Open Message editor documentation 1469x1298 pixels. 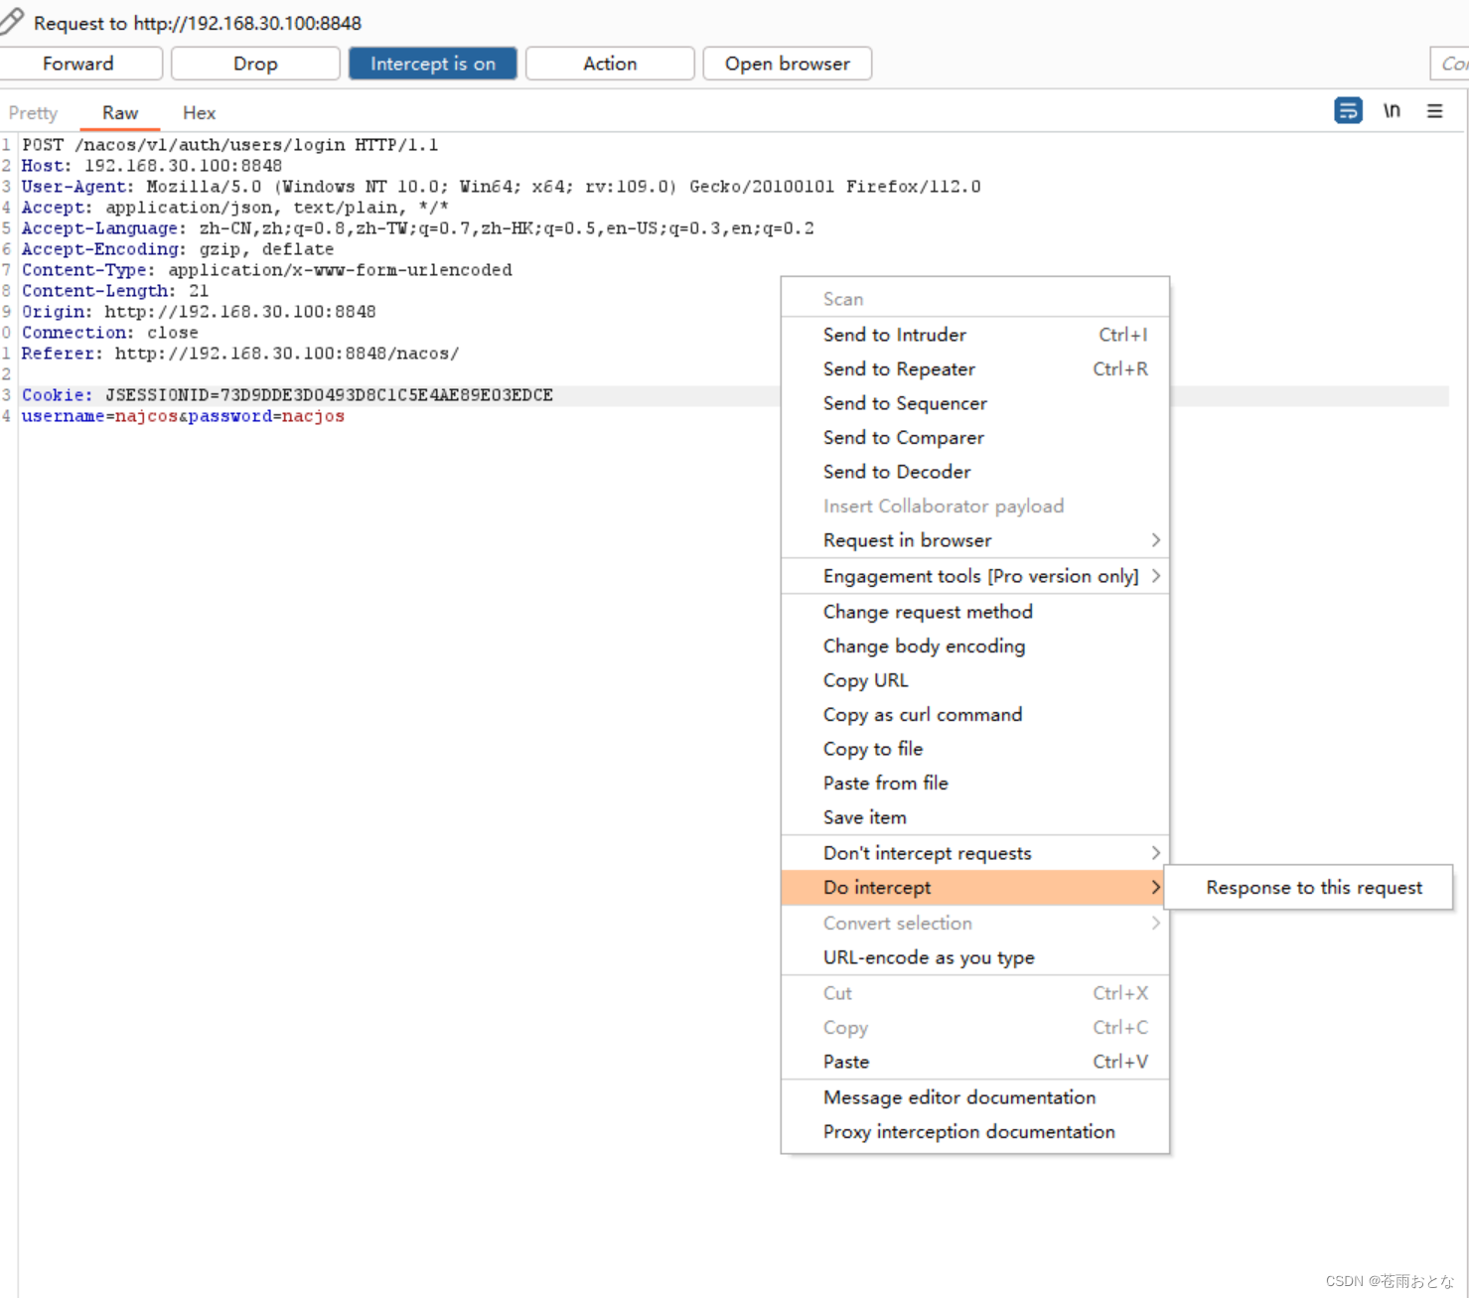[x=975, y=1097]
